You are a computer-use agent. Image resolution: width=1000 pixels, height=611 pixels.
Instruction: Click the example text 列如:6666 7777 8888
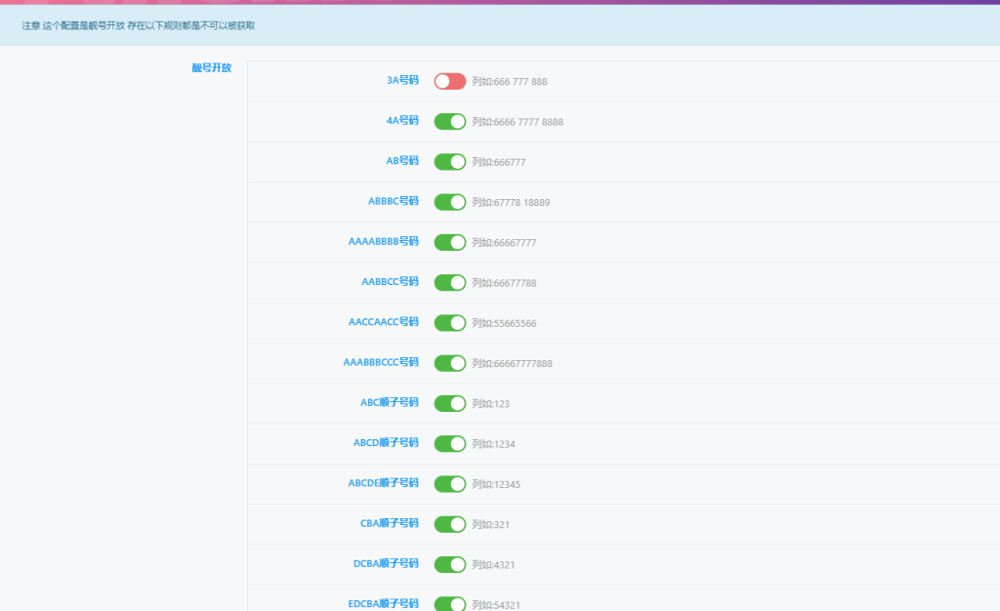pos(517,122)
